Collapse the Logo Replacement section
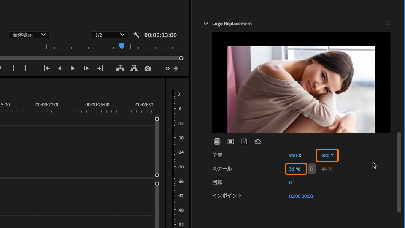This screenshot has width=405, height=228. [206, 24]
